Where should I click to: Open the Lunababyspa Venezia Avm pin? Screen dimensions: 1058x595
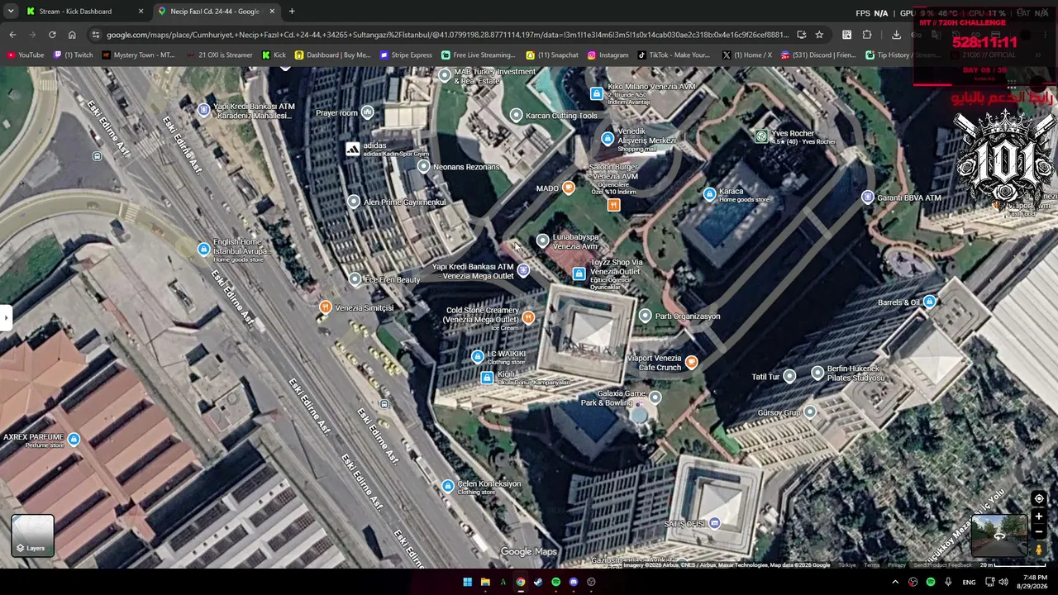[542, 240]
